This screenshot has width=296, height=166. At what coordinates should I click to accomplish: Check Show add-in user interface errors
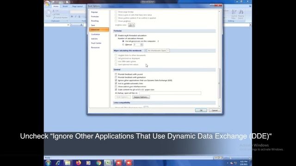(116, 87)
